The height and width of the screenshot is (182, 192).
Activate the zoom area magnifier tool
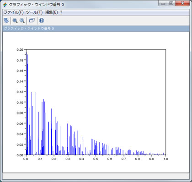click(x=15, y=21)
